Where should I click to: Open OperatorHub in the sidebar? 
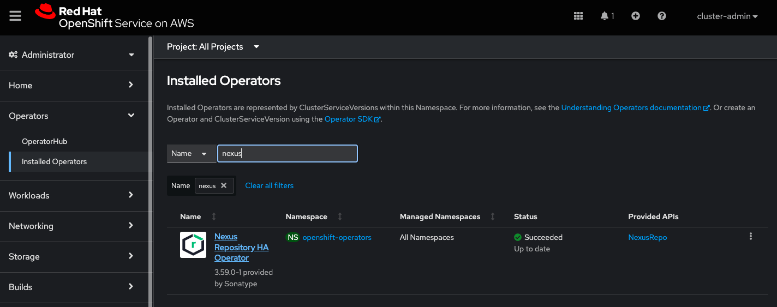44,141
